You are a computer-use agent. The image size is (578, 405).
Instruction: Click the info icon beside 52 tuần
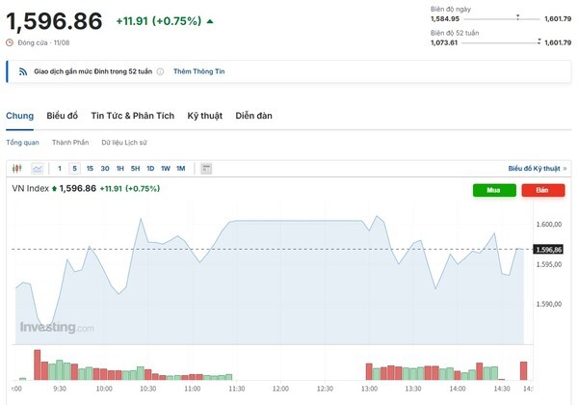pyautogui.click(x=160, y=71)
